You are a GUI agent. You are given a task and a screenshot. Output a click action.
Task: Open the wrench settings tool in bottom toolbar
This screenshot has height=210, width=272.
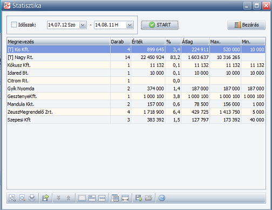pyautogui.click(x=12, y=198)
